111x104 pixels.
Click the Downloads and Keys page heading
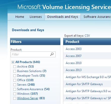[28, 30]
